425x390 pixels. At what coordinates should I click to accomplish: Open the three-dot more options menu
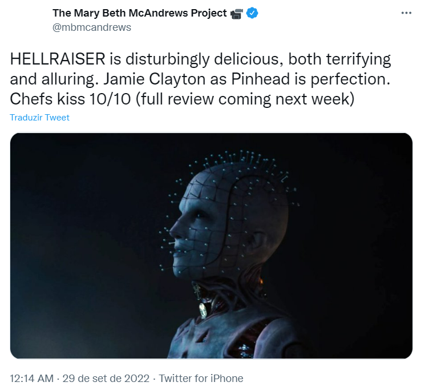click(x=406, y=13)
